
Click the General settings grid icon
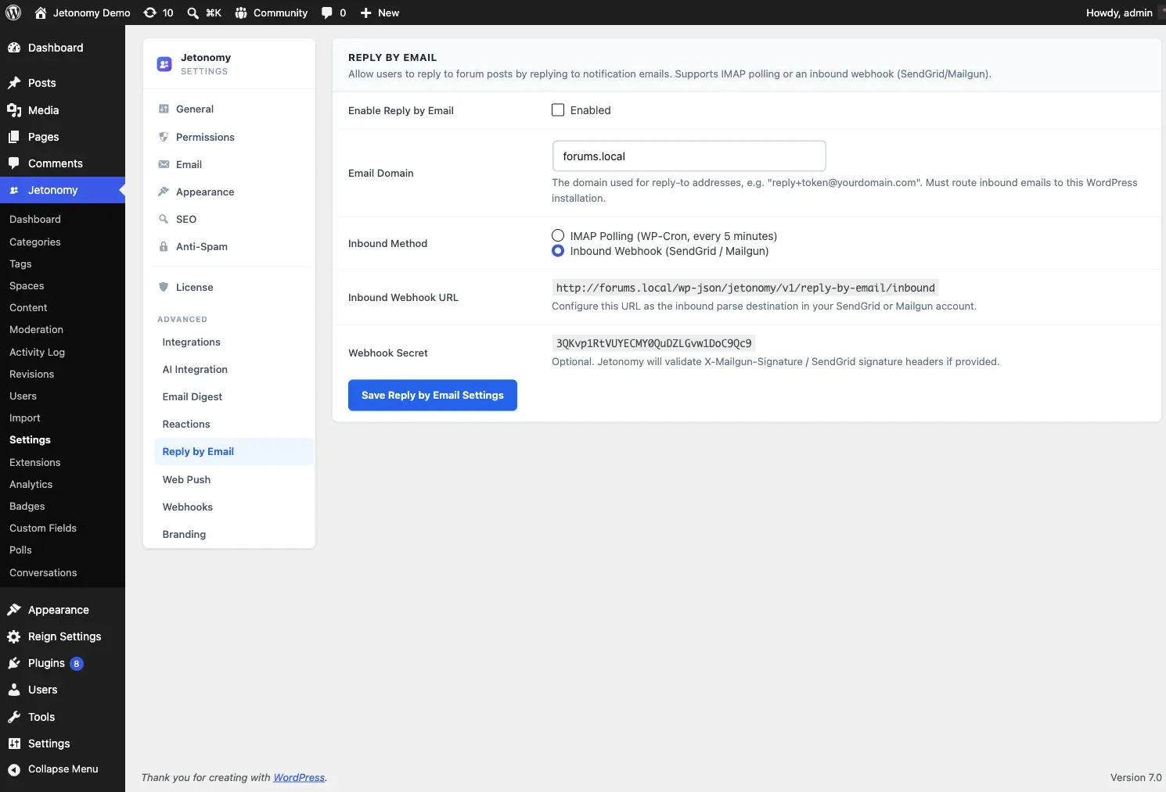[164, 109]
